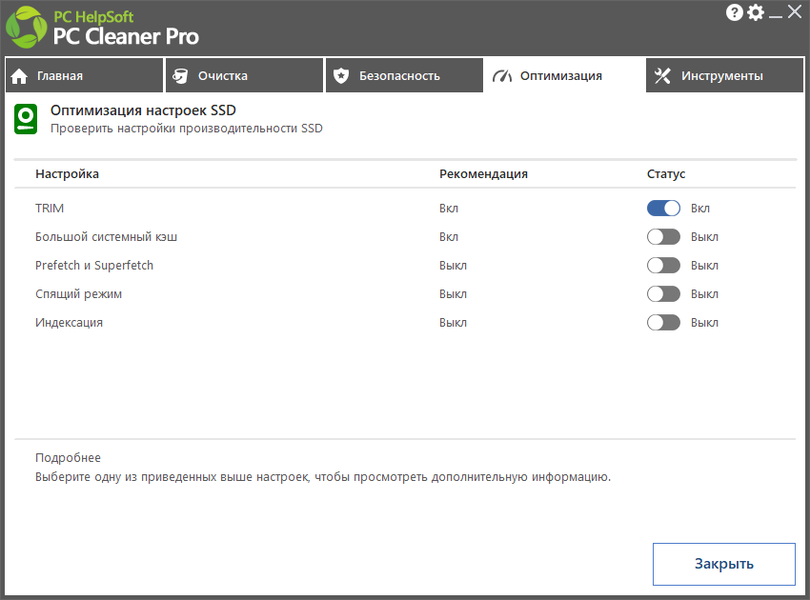Image resolution: width=810 pixels, height=600 pixels.
Task: Disable the TRIM toggle switch
Action: pyautogui.click(x=663, y=208)
